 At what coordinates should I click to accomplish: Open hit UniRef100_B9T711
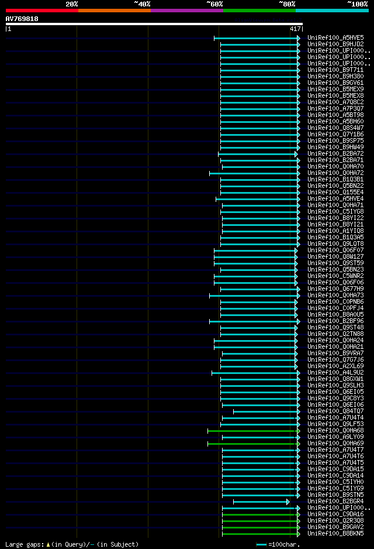(x=335, y=70)
